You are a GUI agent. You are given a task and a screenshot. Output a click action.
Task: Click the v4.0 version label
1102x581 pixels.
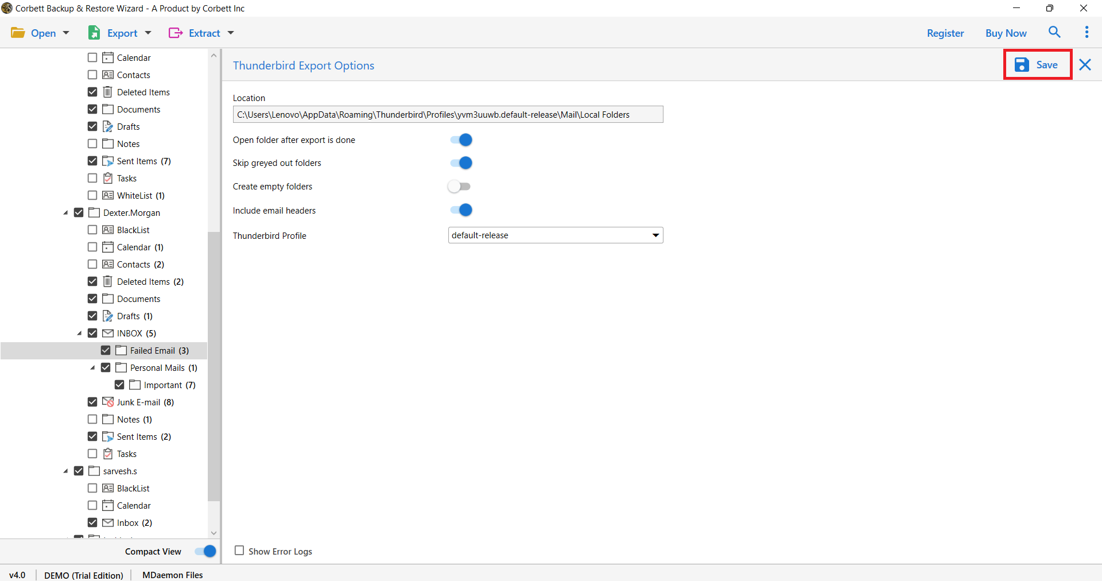tap(17, 575)
